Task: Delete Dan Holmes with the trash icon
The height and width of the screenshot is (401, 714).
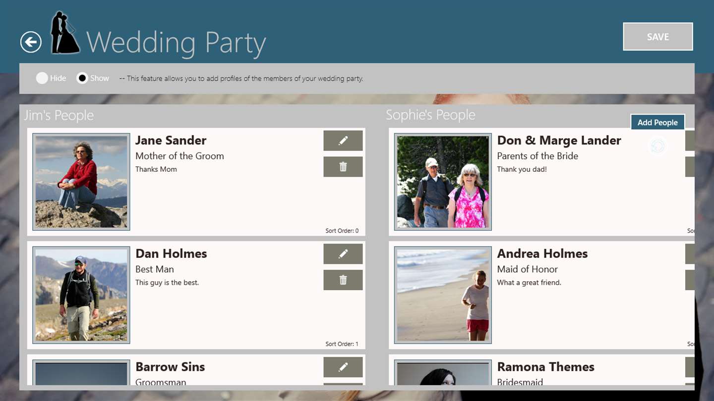Action: tap(343, 280)
